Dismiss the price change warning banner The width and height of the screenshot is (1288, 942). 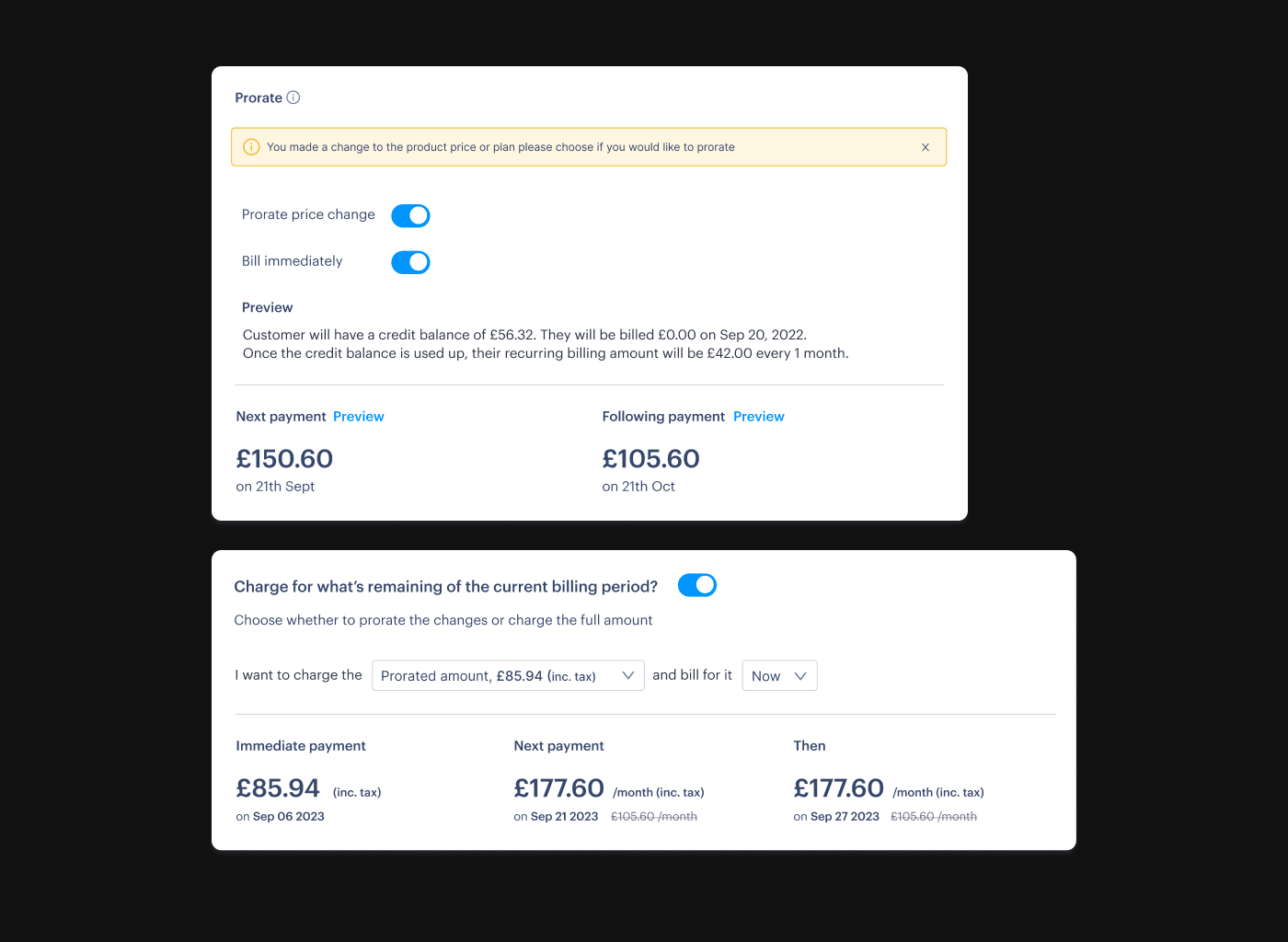click(926, 146)
